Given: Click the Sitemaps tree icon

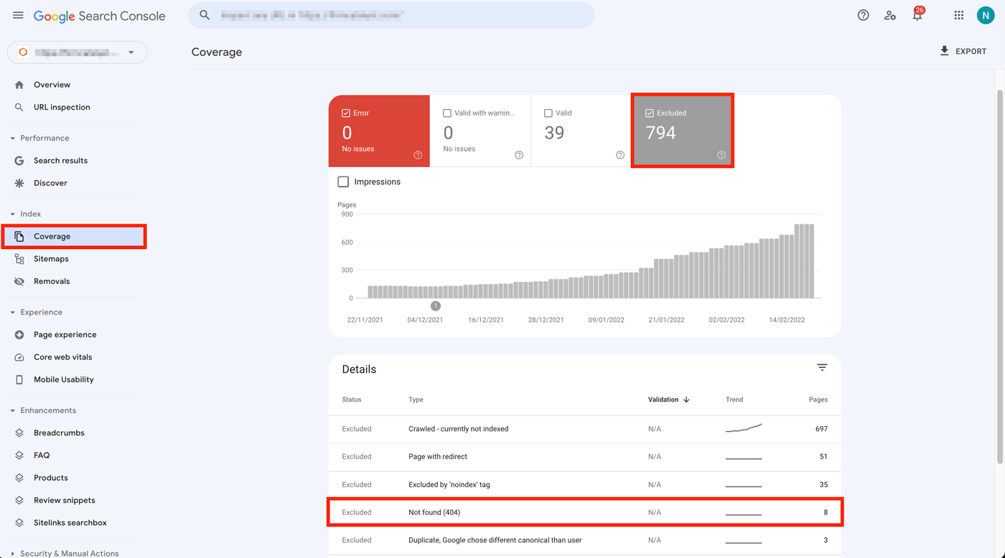Looking at the screenshot, I should coord(19,259).
